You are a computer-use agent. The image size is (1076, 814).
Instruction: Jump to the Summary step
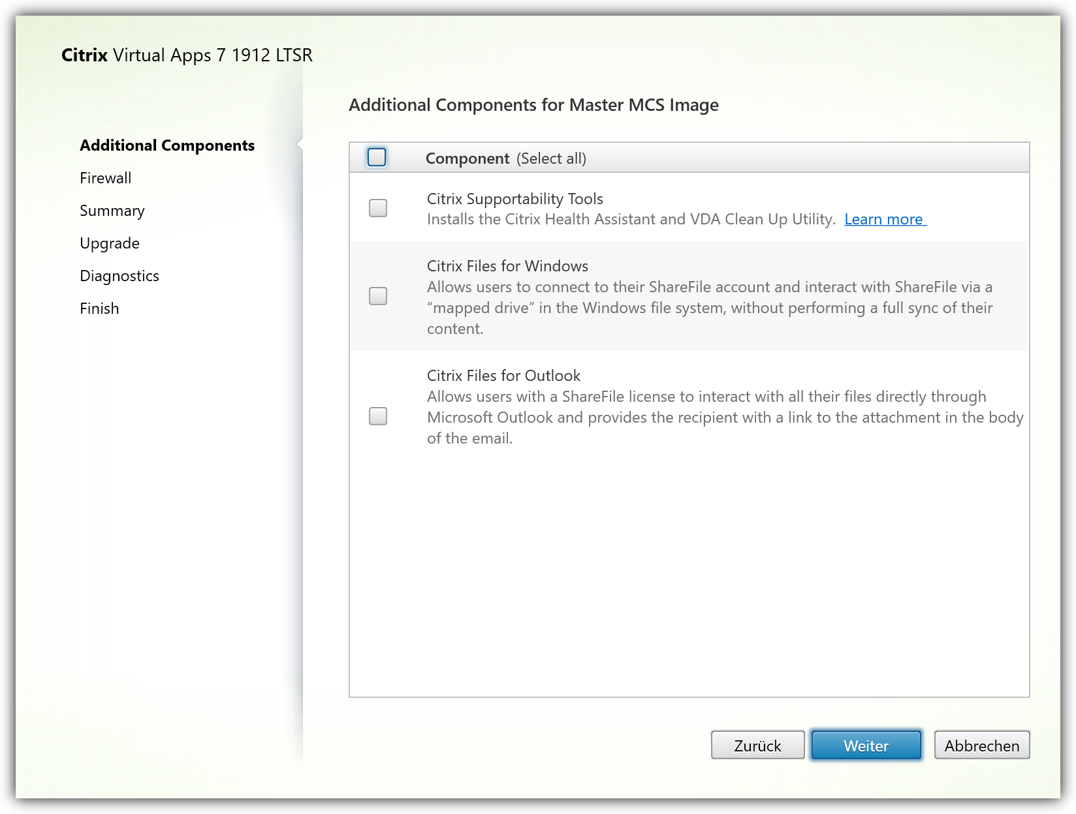pyautogui.click(x=112, y=211)
